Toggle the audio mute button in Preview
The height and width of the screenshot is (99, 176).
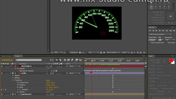coord(167,31)
